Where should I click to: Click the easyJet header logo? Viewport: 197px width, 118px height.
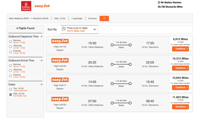pyautogui.click(x=42, y=6)
